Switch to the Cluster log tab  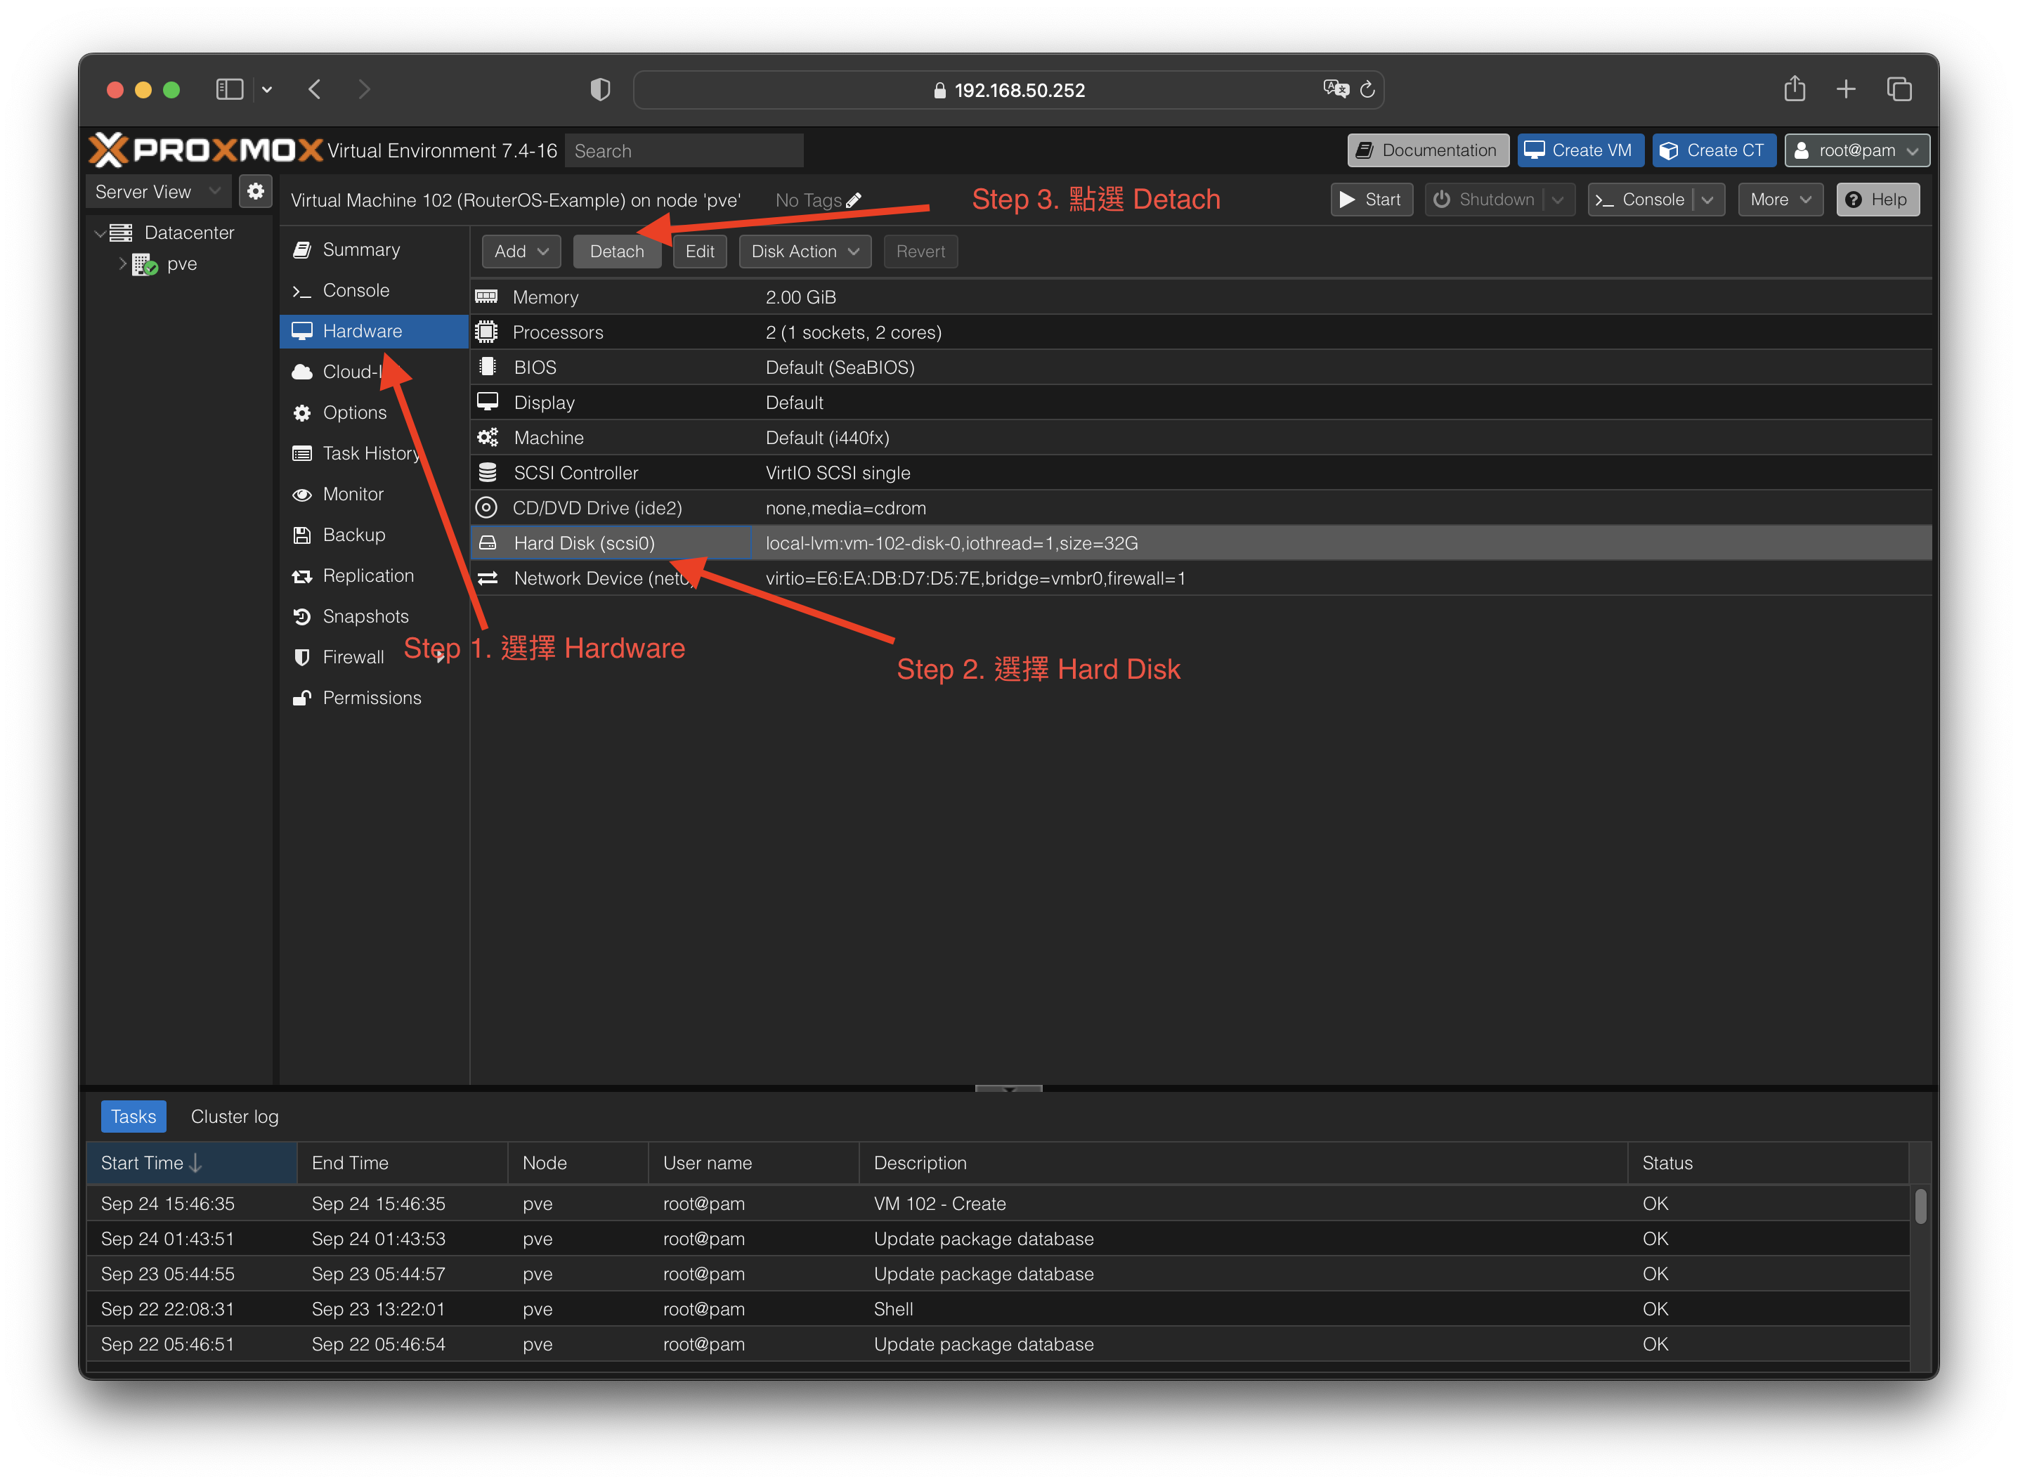235,1117
